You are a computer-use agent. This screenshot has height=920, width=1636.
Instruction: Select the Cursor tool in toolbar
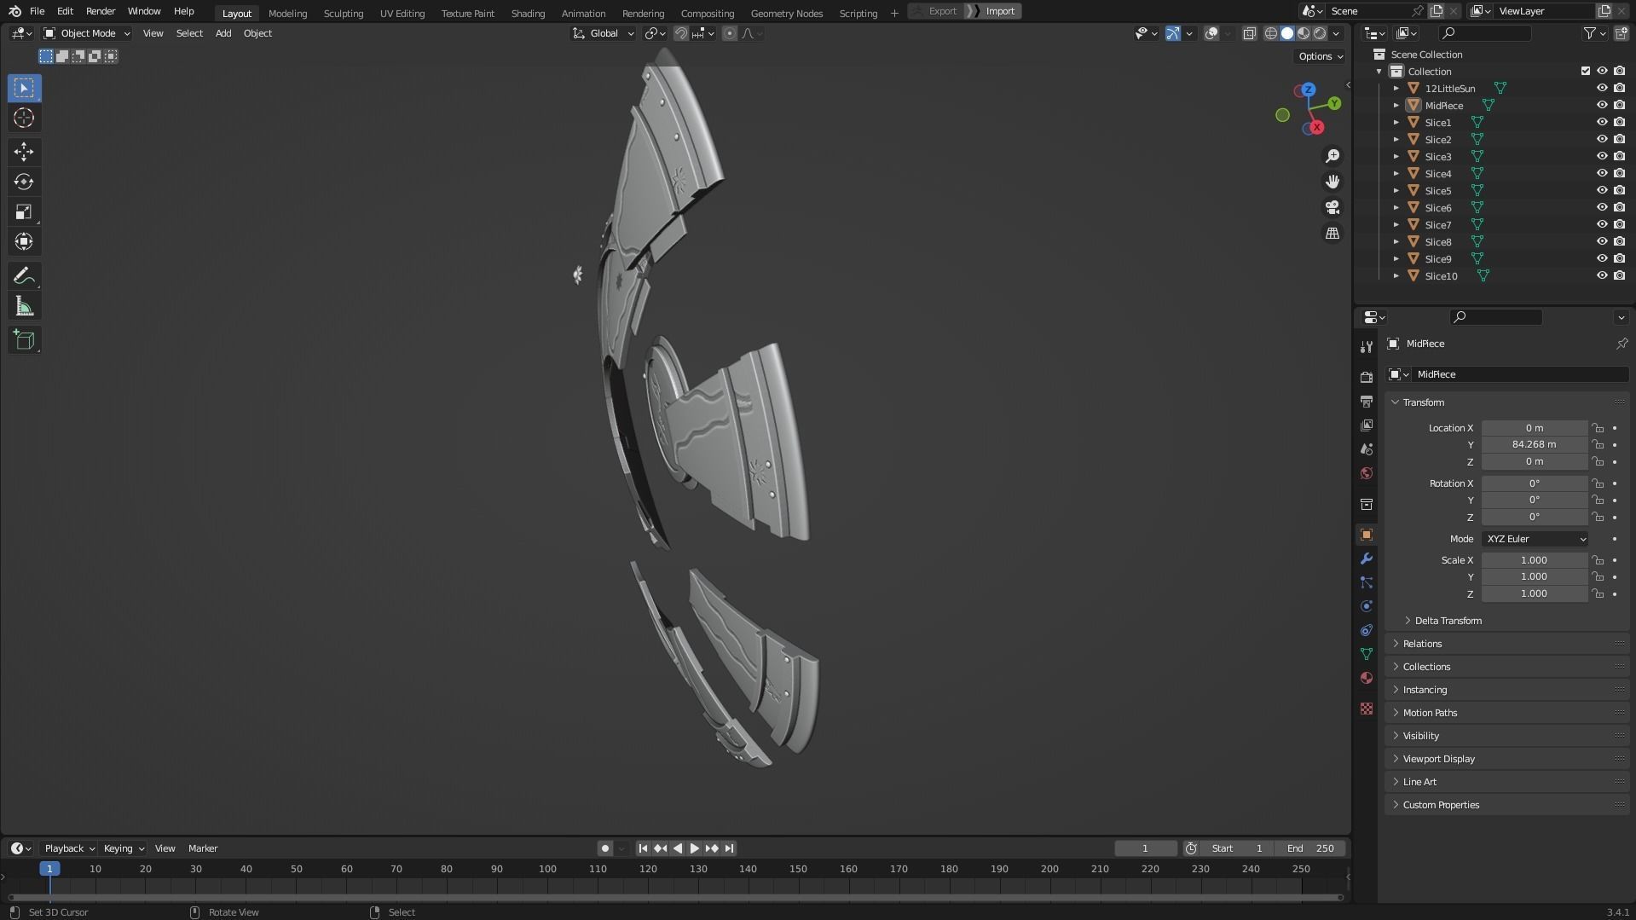pyautogui.click(x=24, y=118)
